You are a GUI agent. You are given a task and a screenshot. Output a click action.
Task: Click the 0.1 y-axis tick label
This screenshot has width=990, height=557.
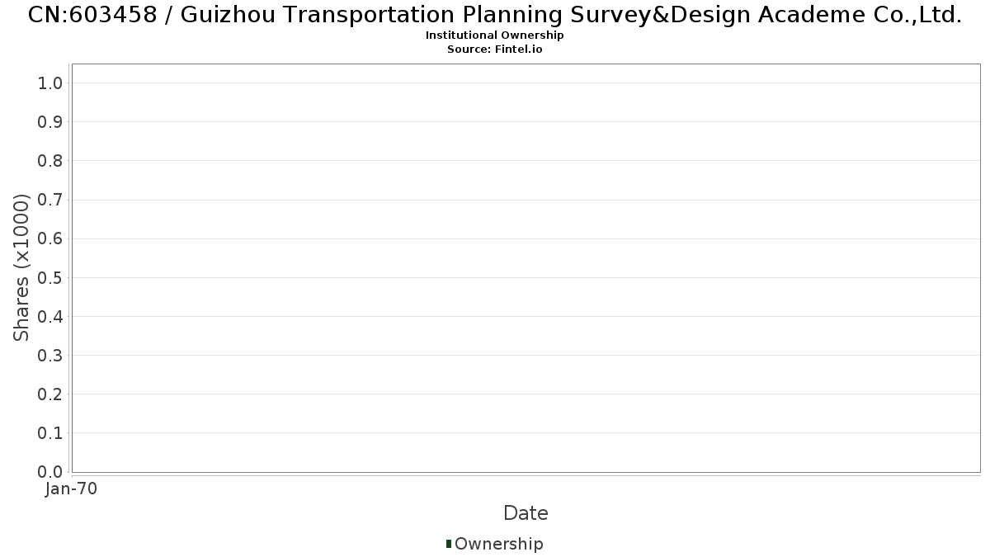coord(50,433)
